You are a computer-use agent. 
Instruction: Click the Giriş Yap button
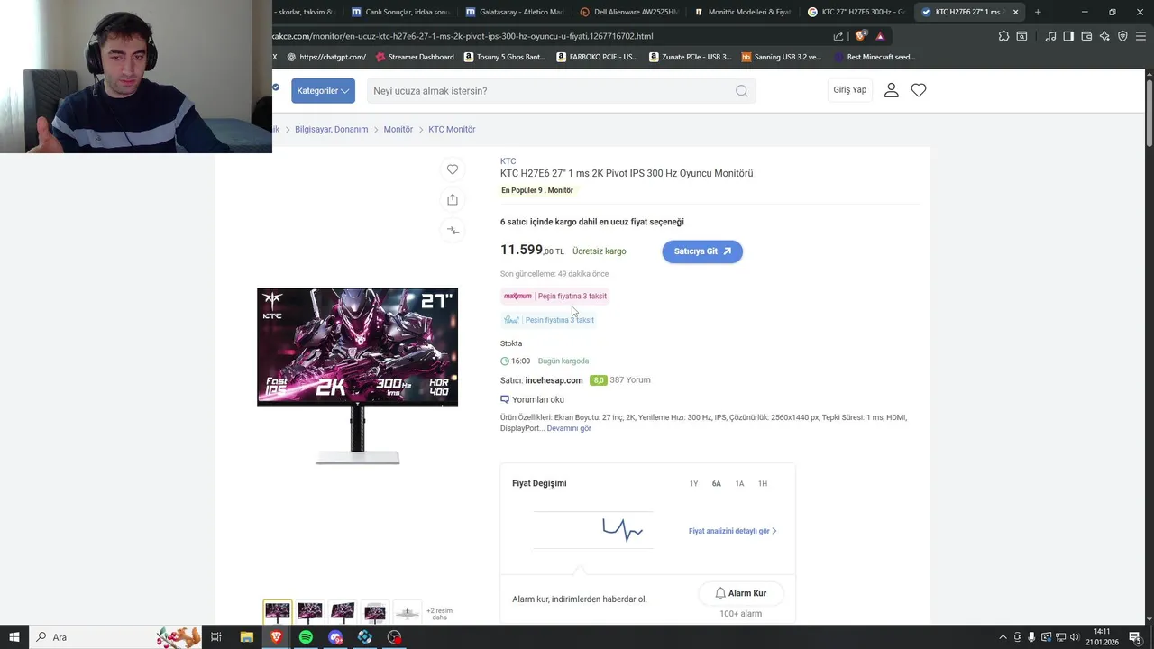click(849, 90)
